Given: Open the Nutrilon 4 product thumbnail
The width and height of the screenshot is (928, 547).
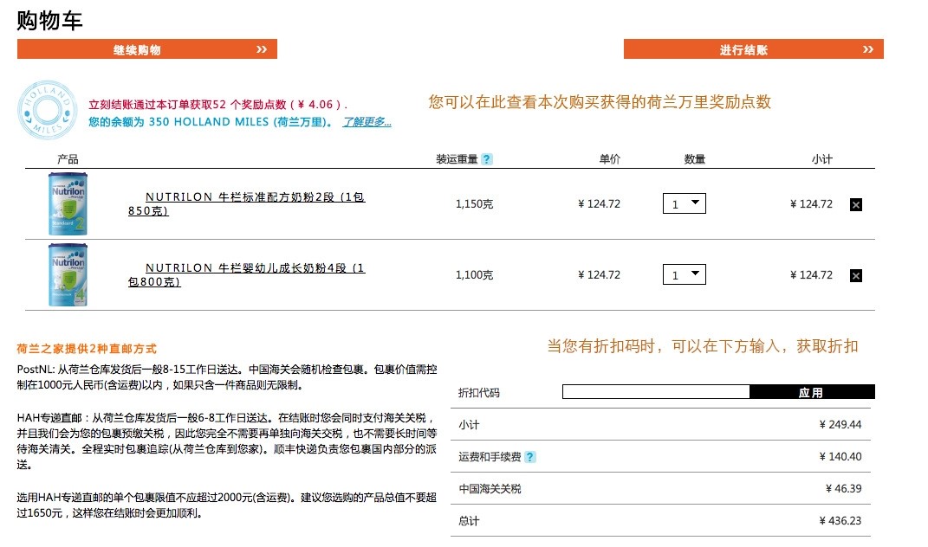Looking at the screenshot, I should (x=68, y=274).
